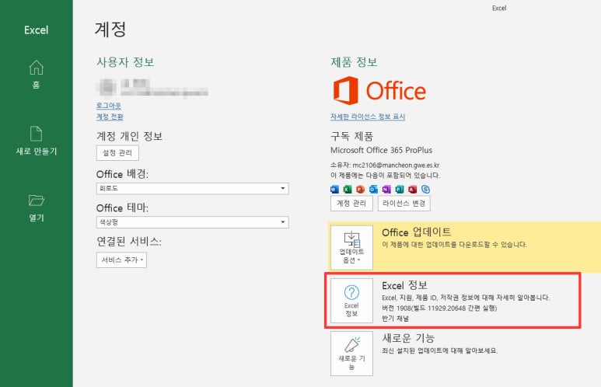Click Microsoft Office 365 ProPlus text
This screenshot has height=387, width=601.
point(382,150)
